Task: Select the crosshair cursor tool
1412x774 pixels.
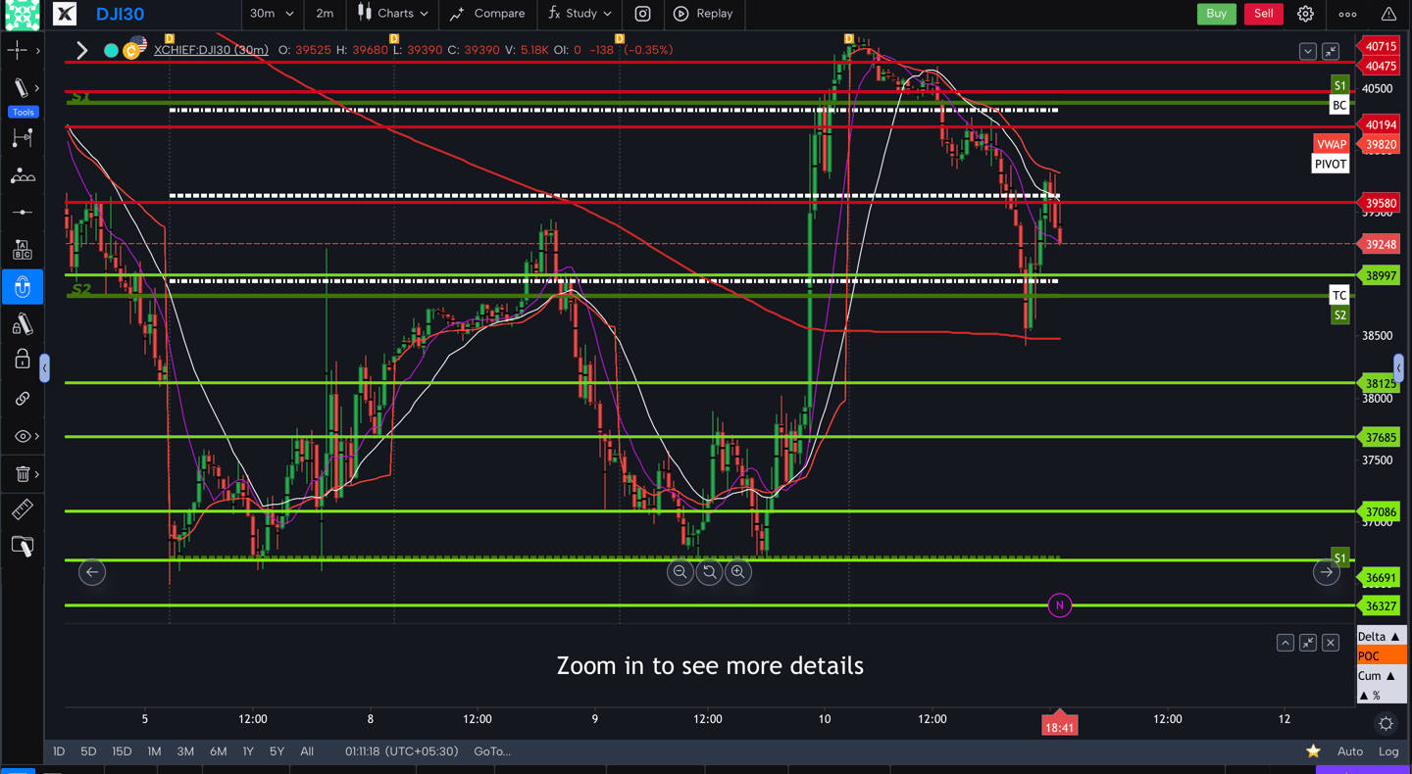Action: [x=18, y=50]
